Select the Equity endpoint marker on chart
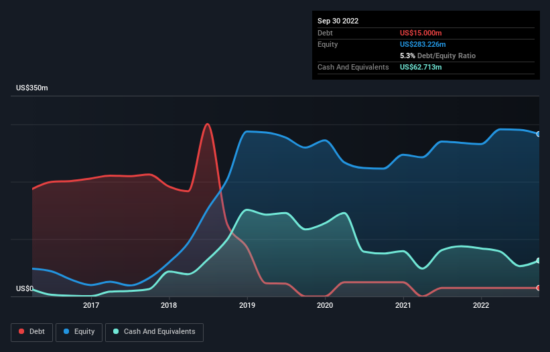 tap(539, 134)
